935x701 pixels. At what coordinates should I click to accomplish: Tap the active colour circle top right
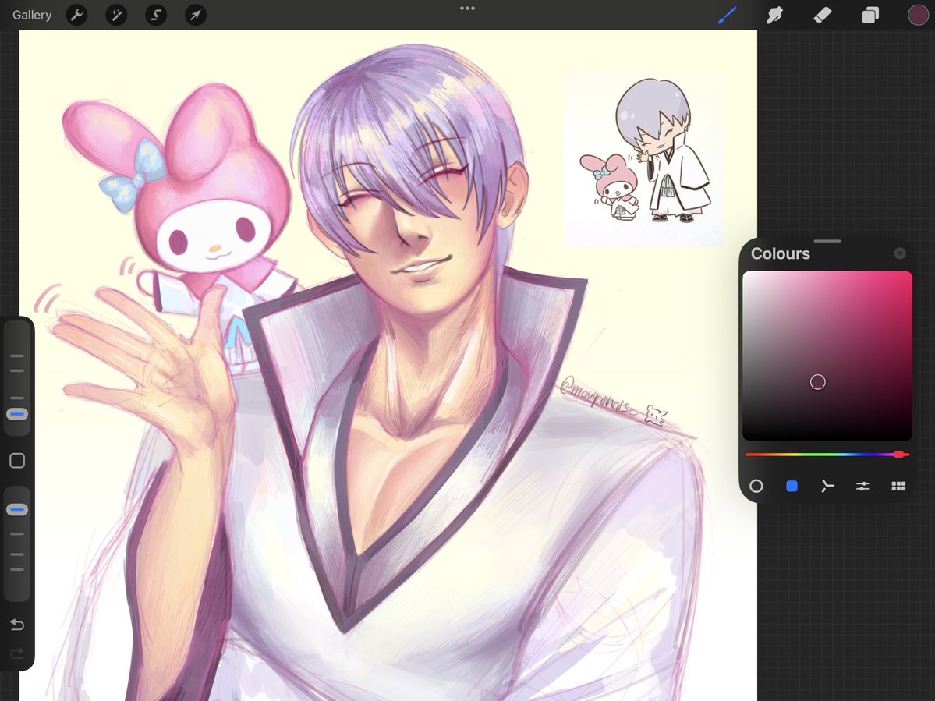tap(918, 15)
